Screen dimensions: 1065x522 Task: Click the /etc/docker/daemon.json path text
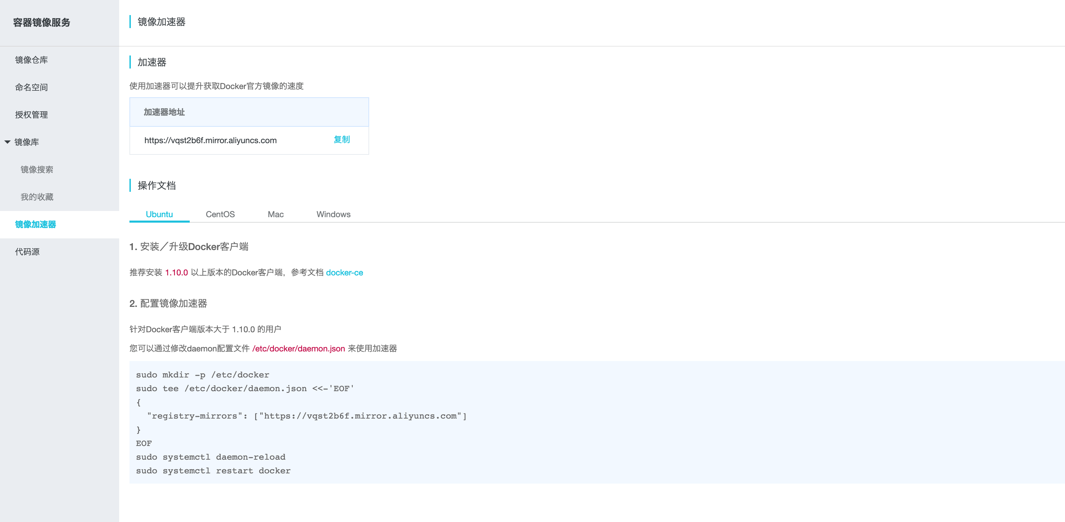click(299, 349)
